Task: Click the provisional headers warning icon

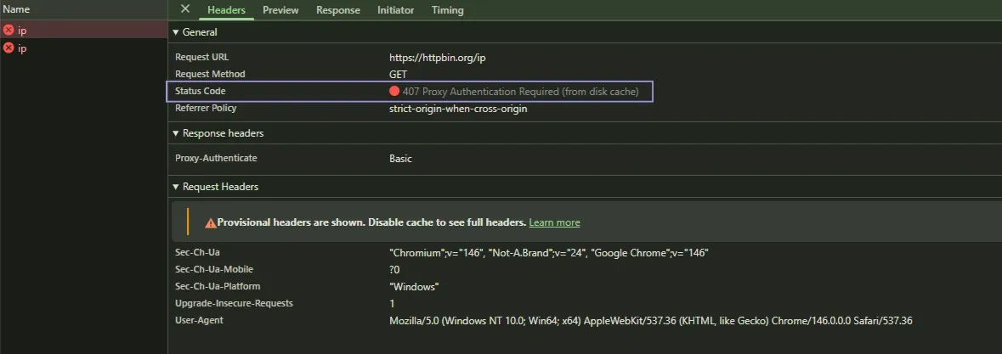Action: (x=210, y=222)
